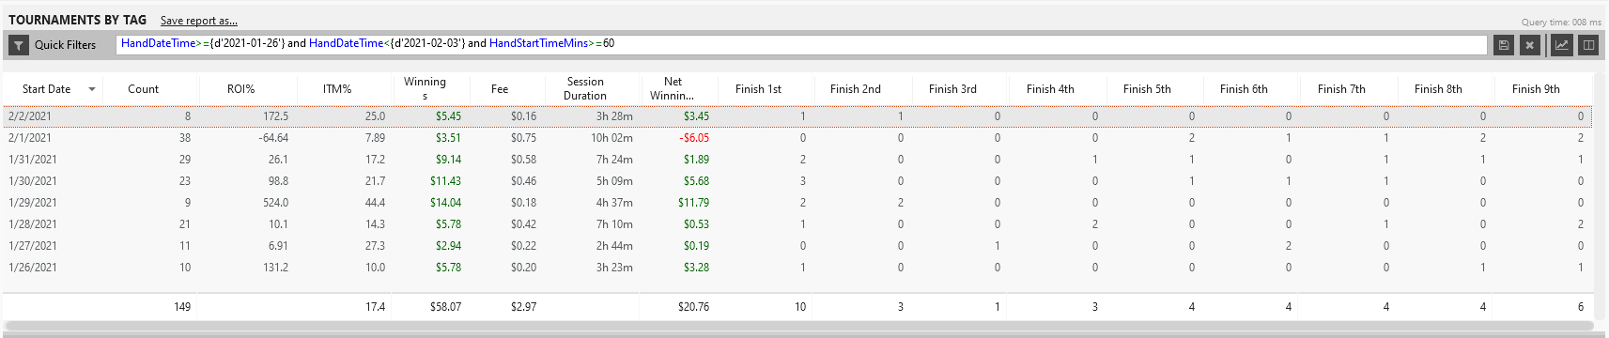Select the 1/29/2021 row
The image size is (1609, 338).
click(x=798, y=203)
